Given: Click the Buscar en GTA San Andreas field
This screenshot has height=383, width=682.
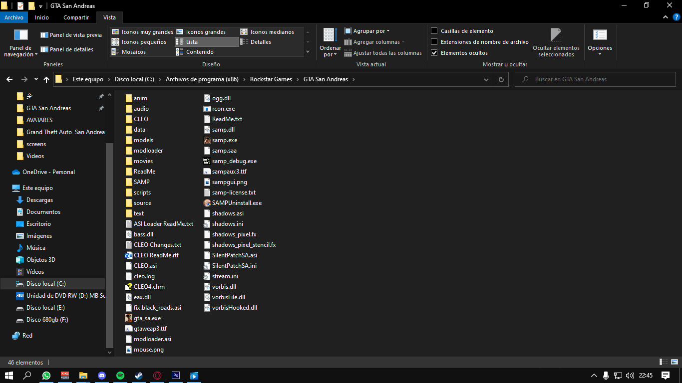Looking at the screenshot, I should [x=595, y=79].
